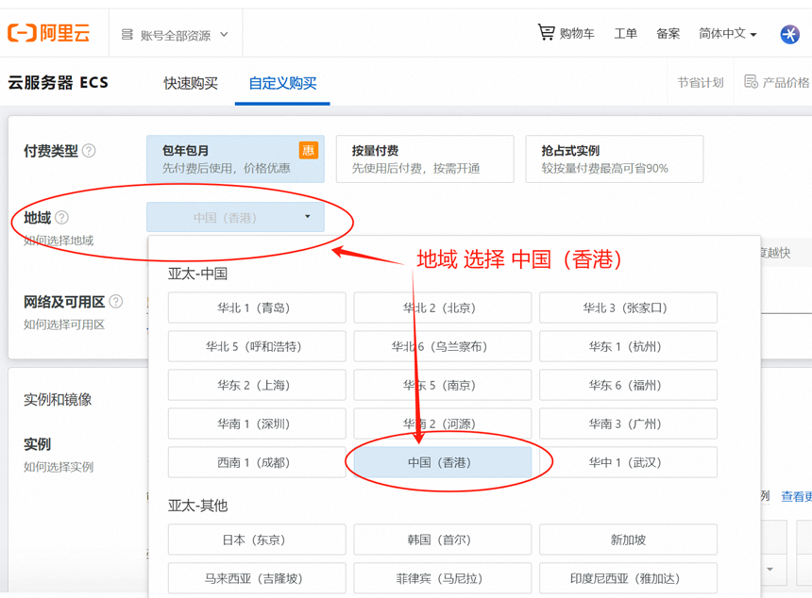This screenshot has width=812, height=598.
Task: Click the 亚太-中国 group heading
Action: point(198,274)
